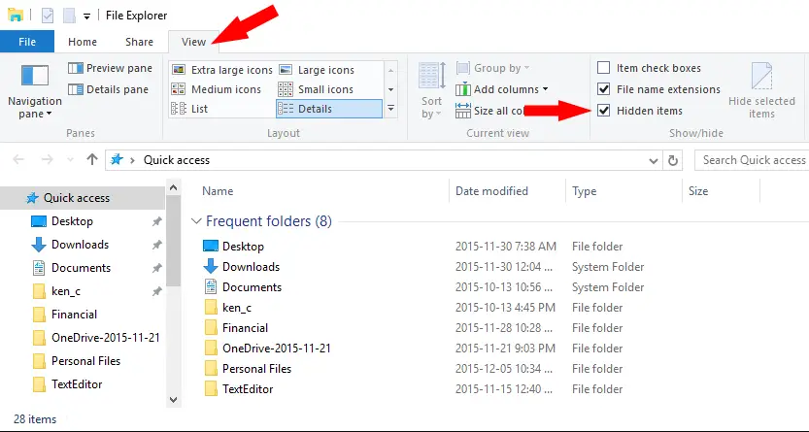Viewport: 809px width, 432px height.
Task: Click the Quick access star icon in address bar
Action: tap(118, 160)
